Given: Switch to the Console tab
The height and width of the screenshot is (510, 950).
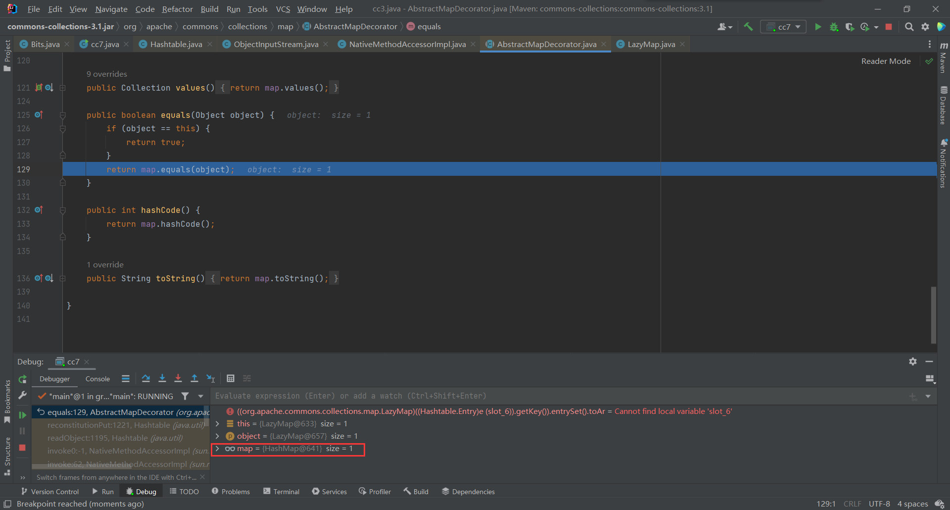Looking at the screenshot, I should (x=97, y=379).
